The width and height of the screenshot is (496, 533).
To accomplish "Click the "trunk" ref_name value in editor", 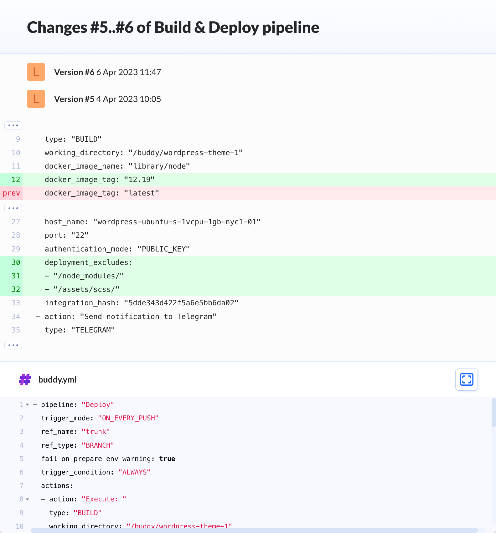I will pyautogui.click(x=96, y=432).
